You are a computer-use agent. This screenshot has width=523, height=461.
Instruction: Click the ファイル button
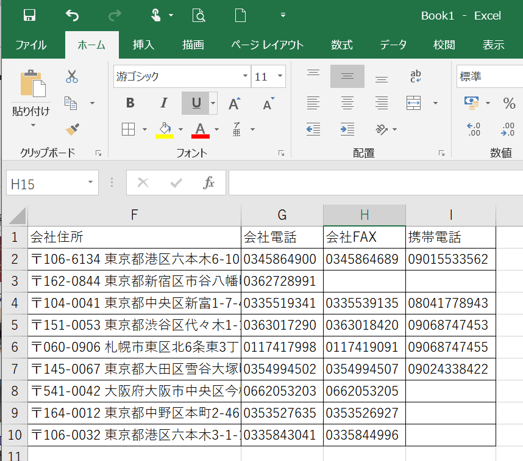(x=30, y=45)
